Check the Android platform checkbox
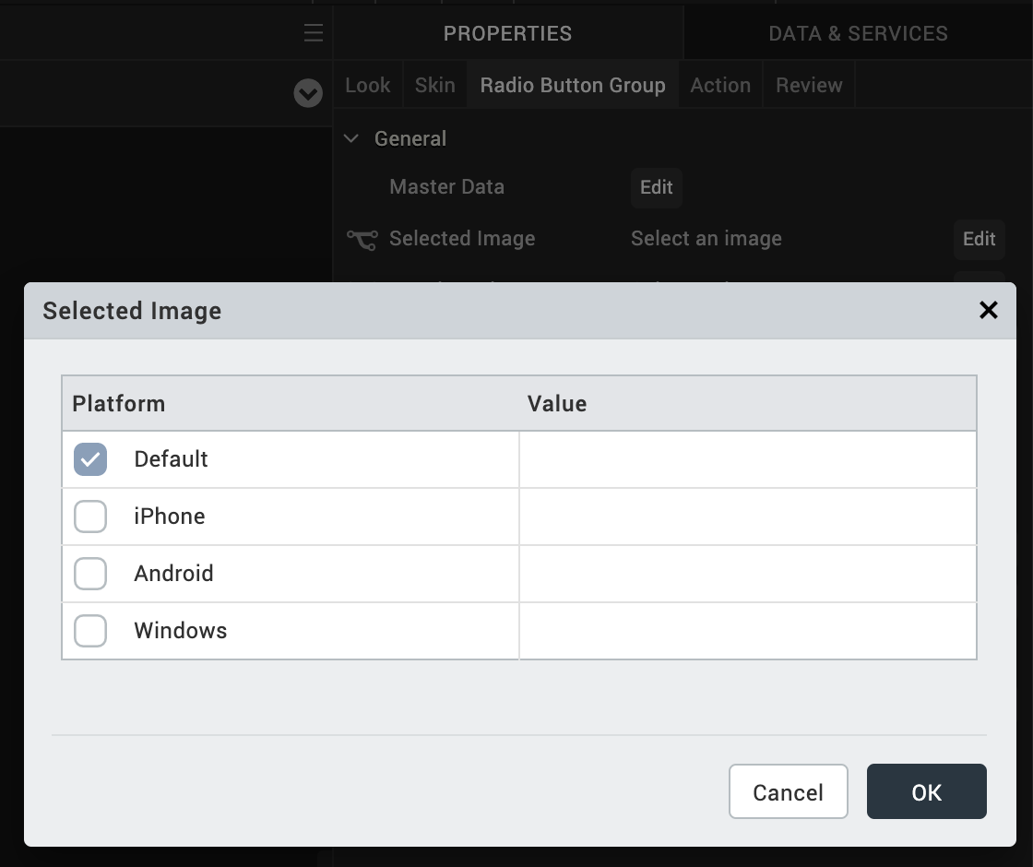 tap(90, 574)
